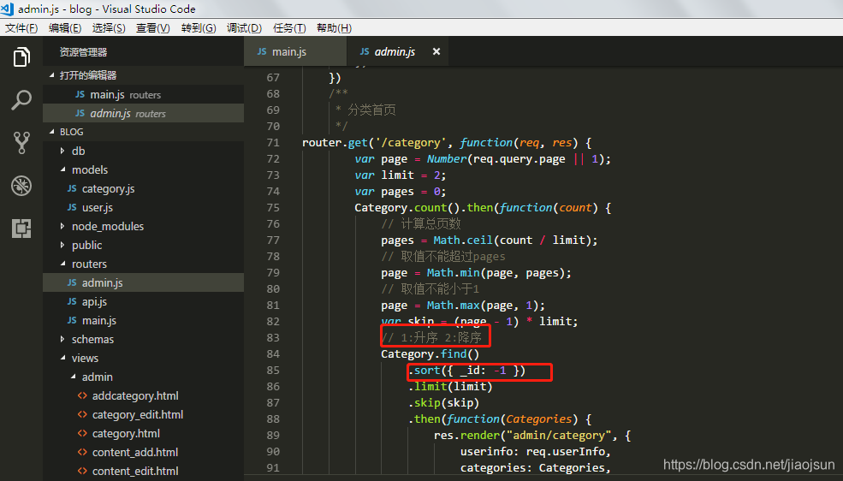843x481 pixels.
Task: Click JS icon beside user.js
Action: pos(72,207)
